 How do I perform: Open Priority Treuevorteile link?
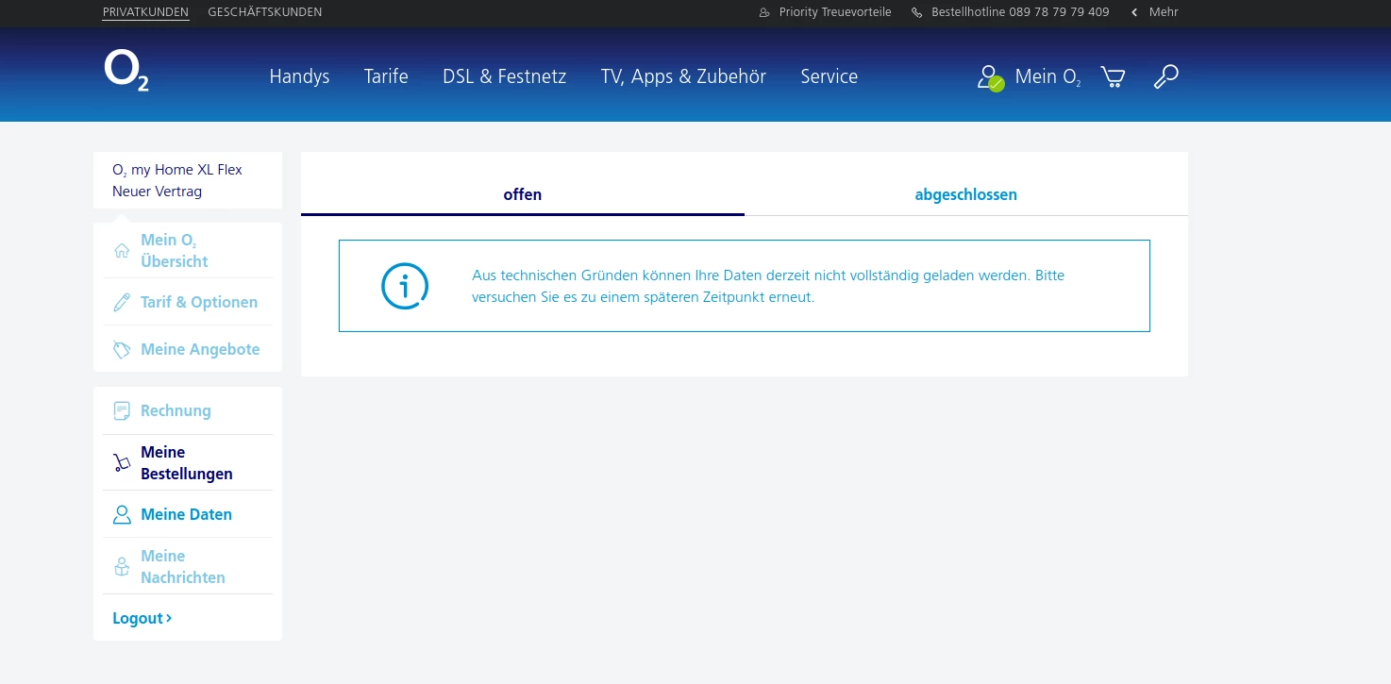click(835, 12)
